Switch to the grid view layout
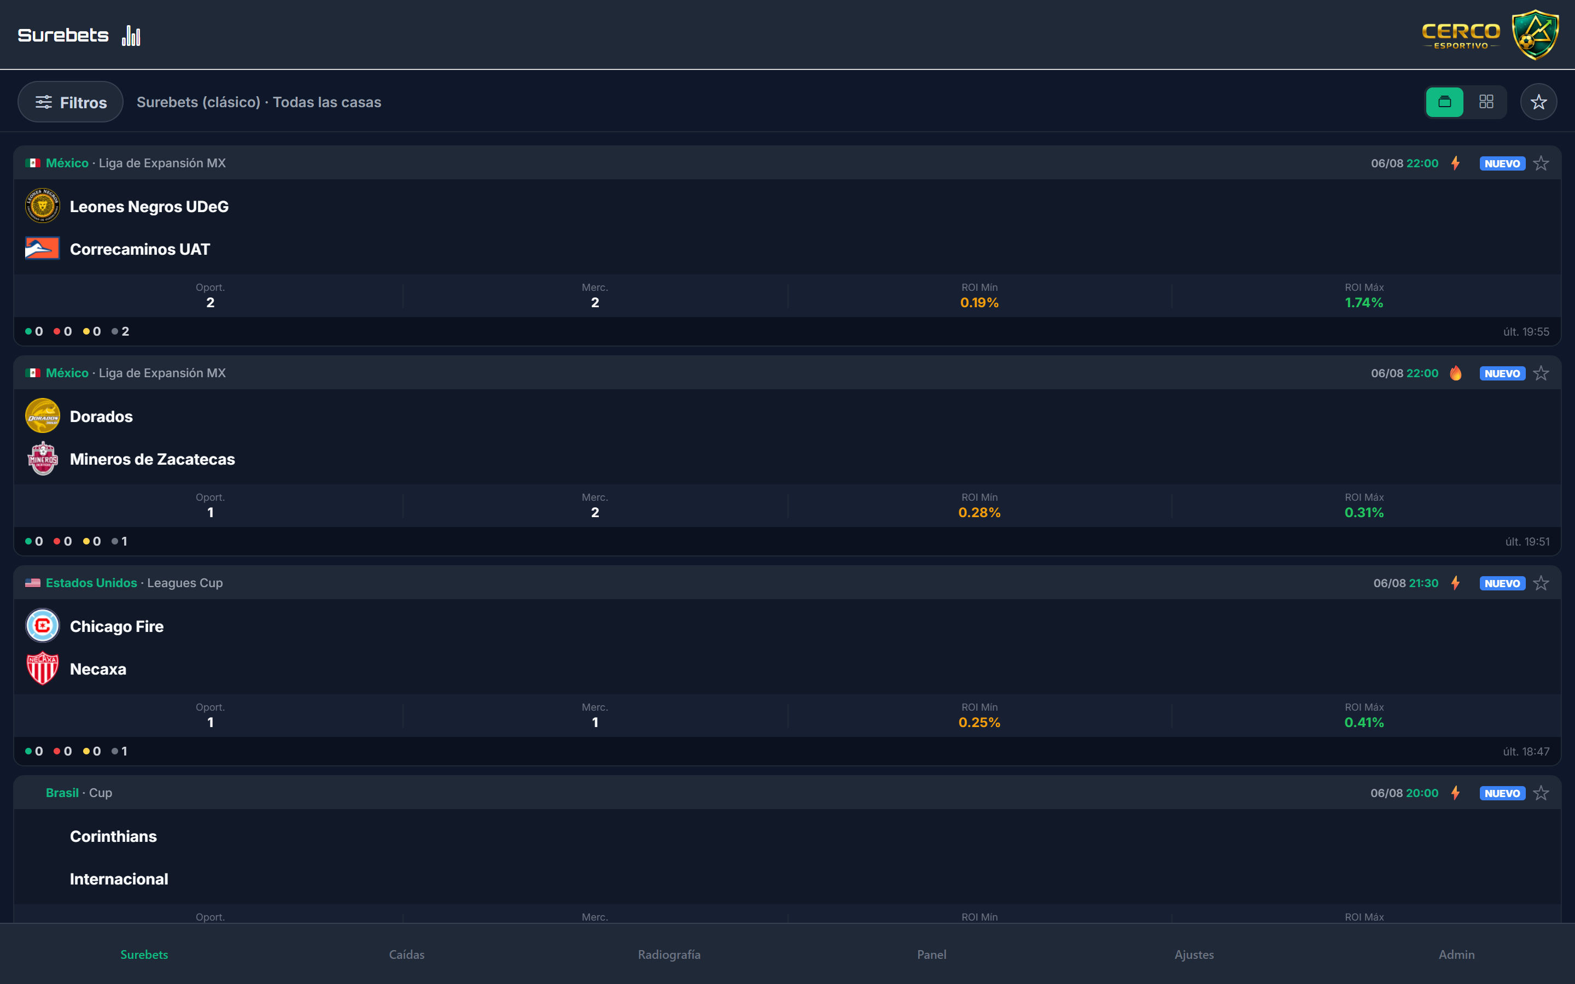Viewport: 1575px width, 984px height. point(1486,102)
